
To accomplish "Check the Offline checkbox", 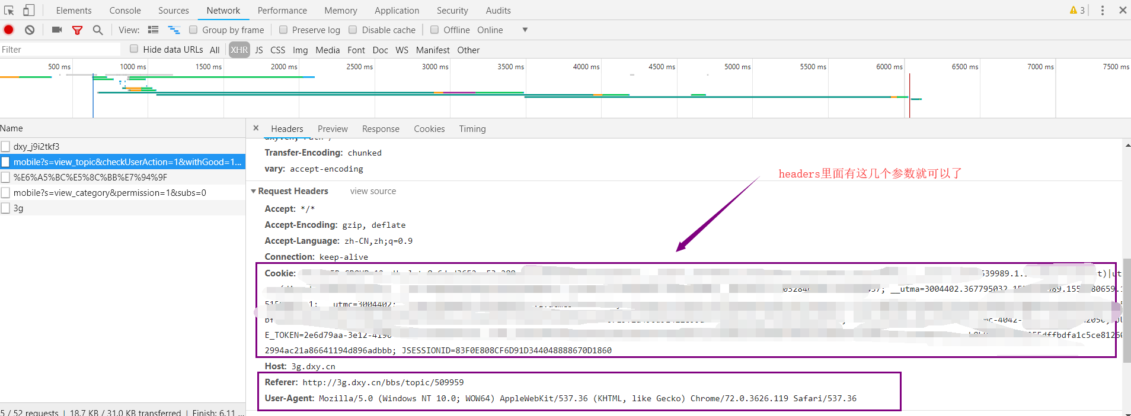I will pyautogui.click(x=434, y=30).
